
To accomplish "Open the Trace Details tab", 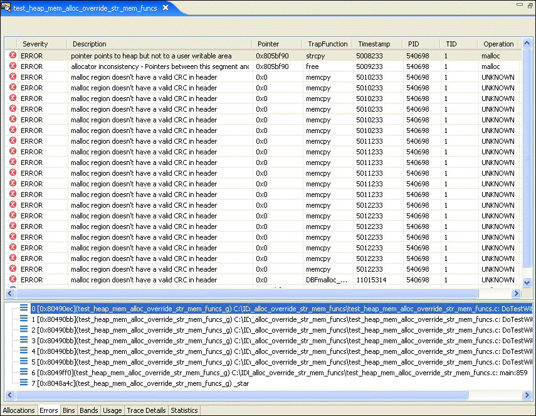I will click(146, 410).
